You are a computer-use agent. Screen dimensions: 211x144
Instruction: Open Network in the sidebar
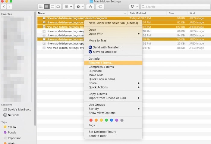(x=11, y=115)
